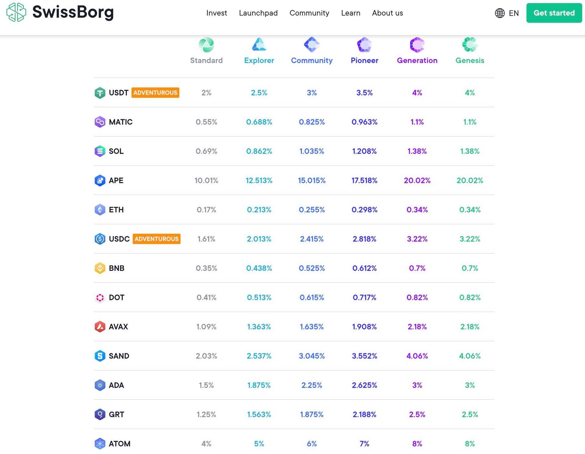Open the Invest menu
The height and width of the screenshot is (454, 585).
point(217,13)
